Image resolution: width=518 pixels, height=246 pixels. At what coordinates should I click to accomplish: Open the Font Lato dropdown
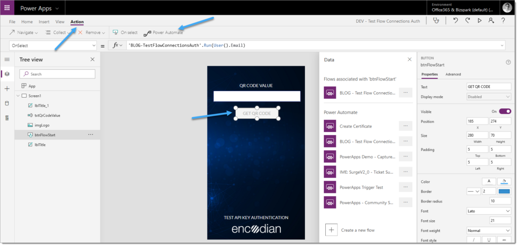489,211
